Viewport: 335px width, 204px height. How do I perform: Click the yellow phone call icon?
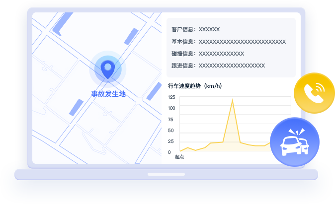coord(314,93)
